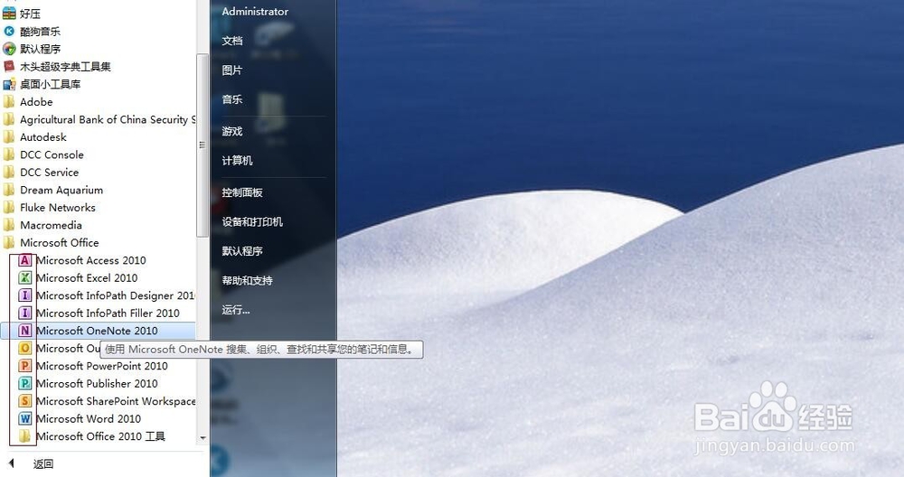The width and height of the screenshot is (904, 477).
Task: Click the scrollbar down arrow
Action: [202, 438]
